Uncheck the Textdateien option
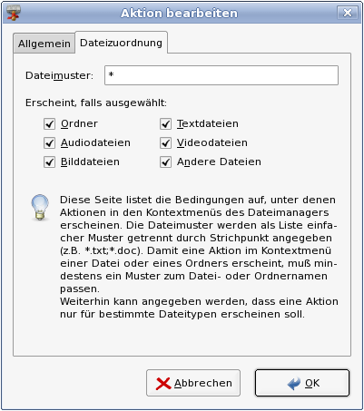Viewport: 364px width, 411px height. point(165,123)
